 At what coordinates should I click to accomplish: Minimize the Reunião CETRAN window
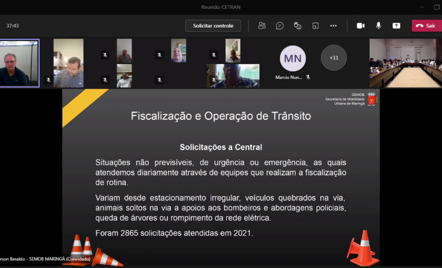[422, 7]
